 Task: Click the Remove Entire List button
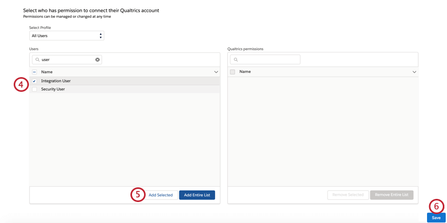click(x=392, y=195)
